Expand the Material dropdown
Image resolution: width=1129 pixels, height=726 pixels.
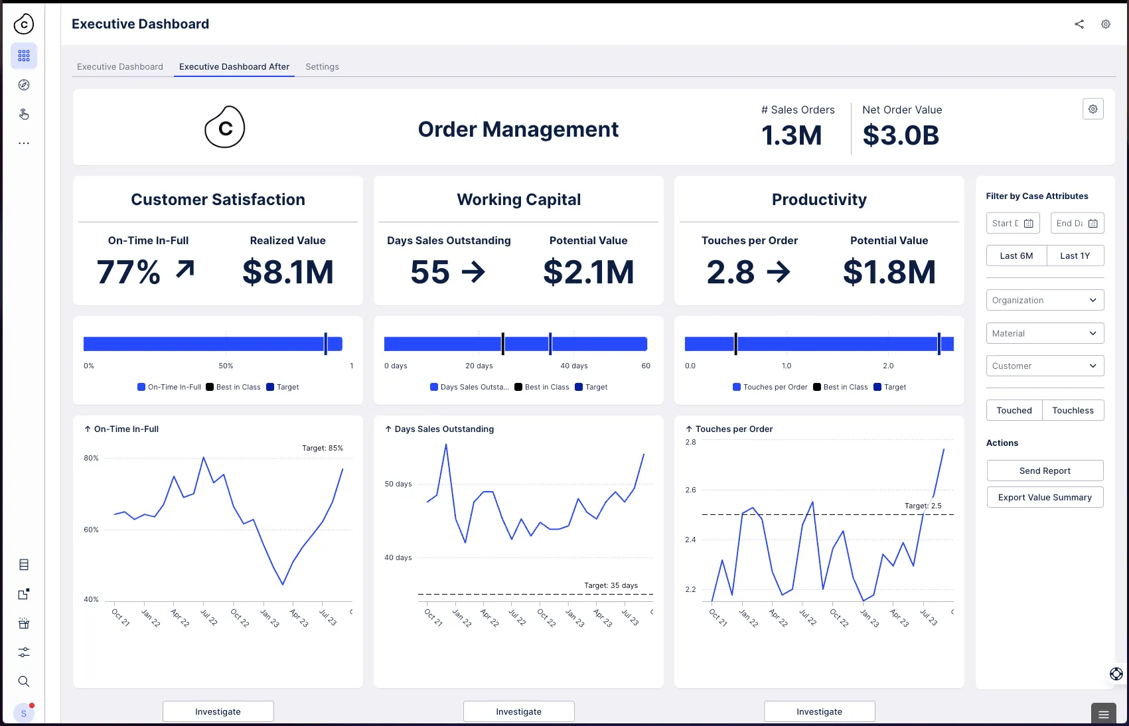(x=1045, y=333)
